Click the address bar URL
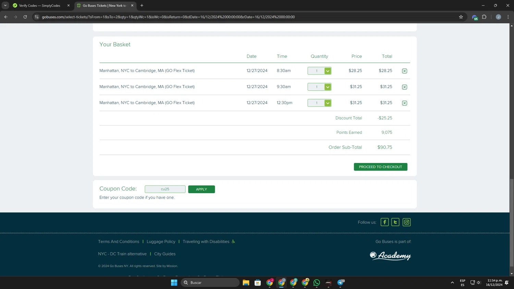The height and width of the screenshot is (289, 514). click(x=168, y=17)
